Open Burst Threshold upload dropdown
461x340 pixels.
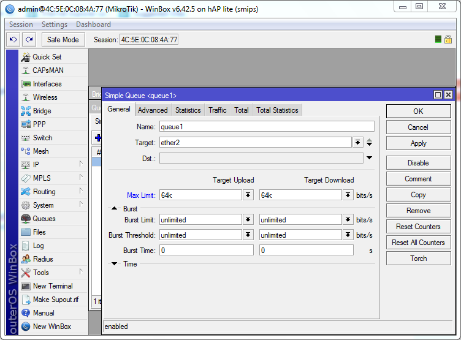[x=248, y=235]
